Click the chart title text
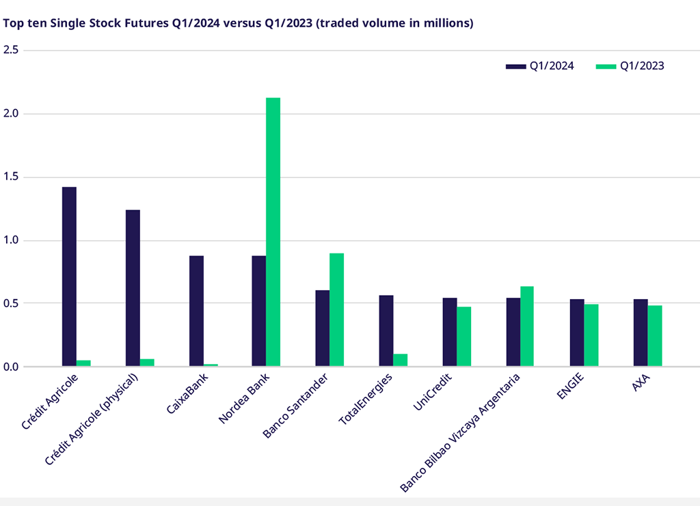Image resolution: width=700 pixels, height=506 pixels. click(x=239, y=23)
